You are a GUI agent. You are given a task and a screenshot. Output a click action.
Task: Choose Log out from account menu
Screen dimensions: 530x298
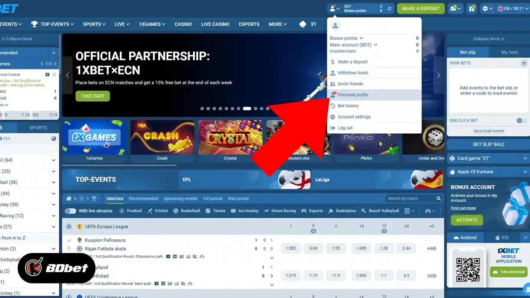pyautogui.click(x=374, y=128)
